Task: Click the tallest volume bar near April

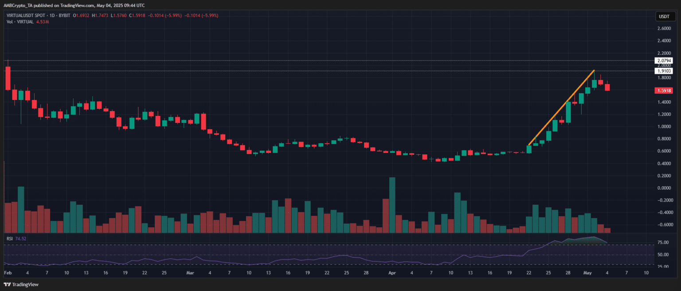Action: 392,205
